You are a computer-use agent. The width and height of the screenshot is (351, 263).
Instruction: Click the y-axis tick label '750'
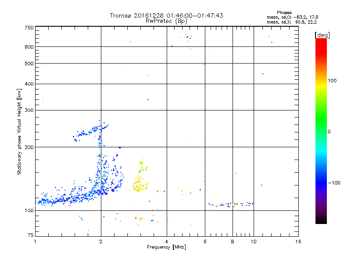29,28
